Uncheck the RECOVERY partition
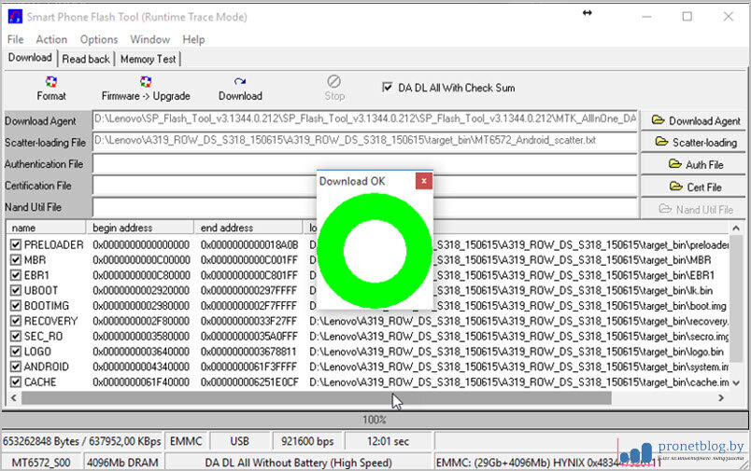 (x=16, y=321)
